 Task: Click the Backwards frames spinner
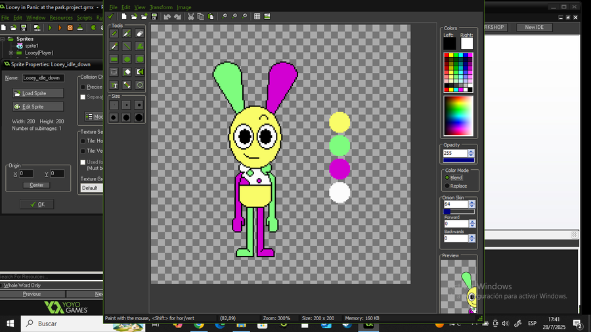472,239
